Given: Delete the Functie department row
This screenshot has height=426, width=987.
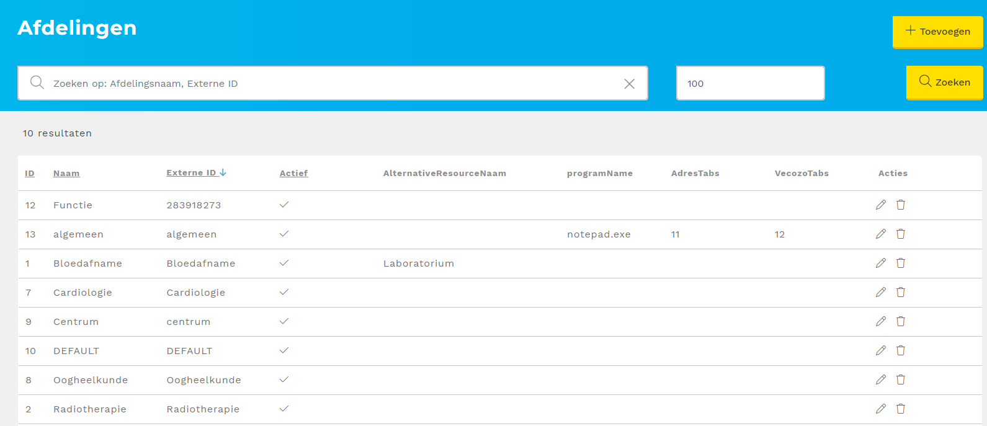Looking at the screenshot, I should (x=901, y=205).
